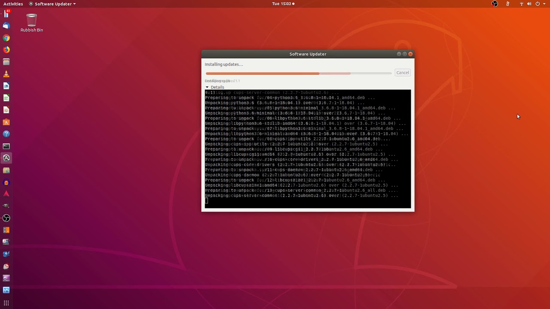Click inside the terminal details output
The image size is (550, 309).
tap(308, 149)
